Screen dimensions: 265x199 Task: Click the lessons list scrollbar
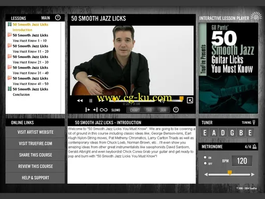(x=63, y=67)
